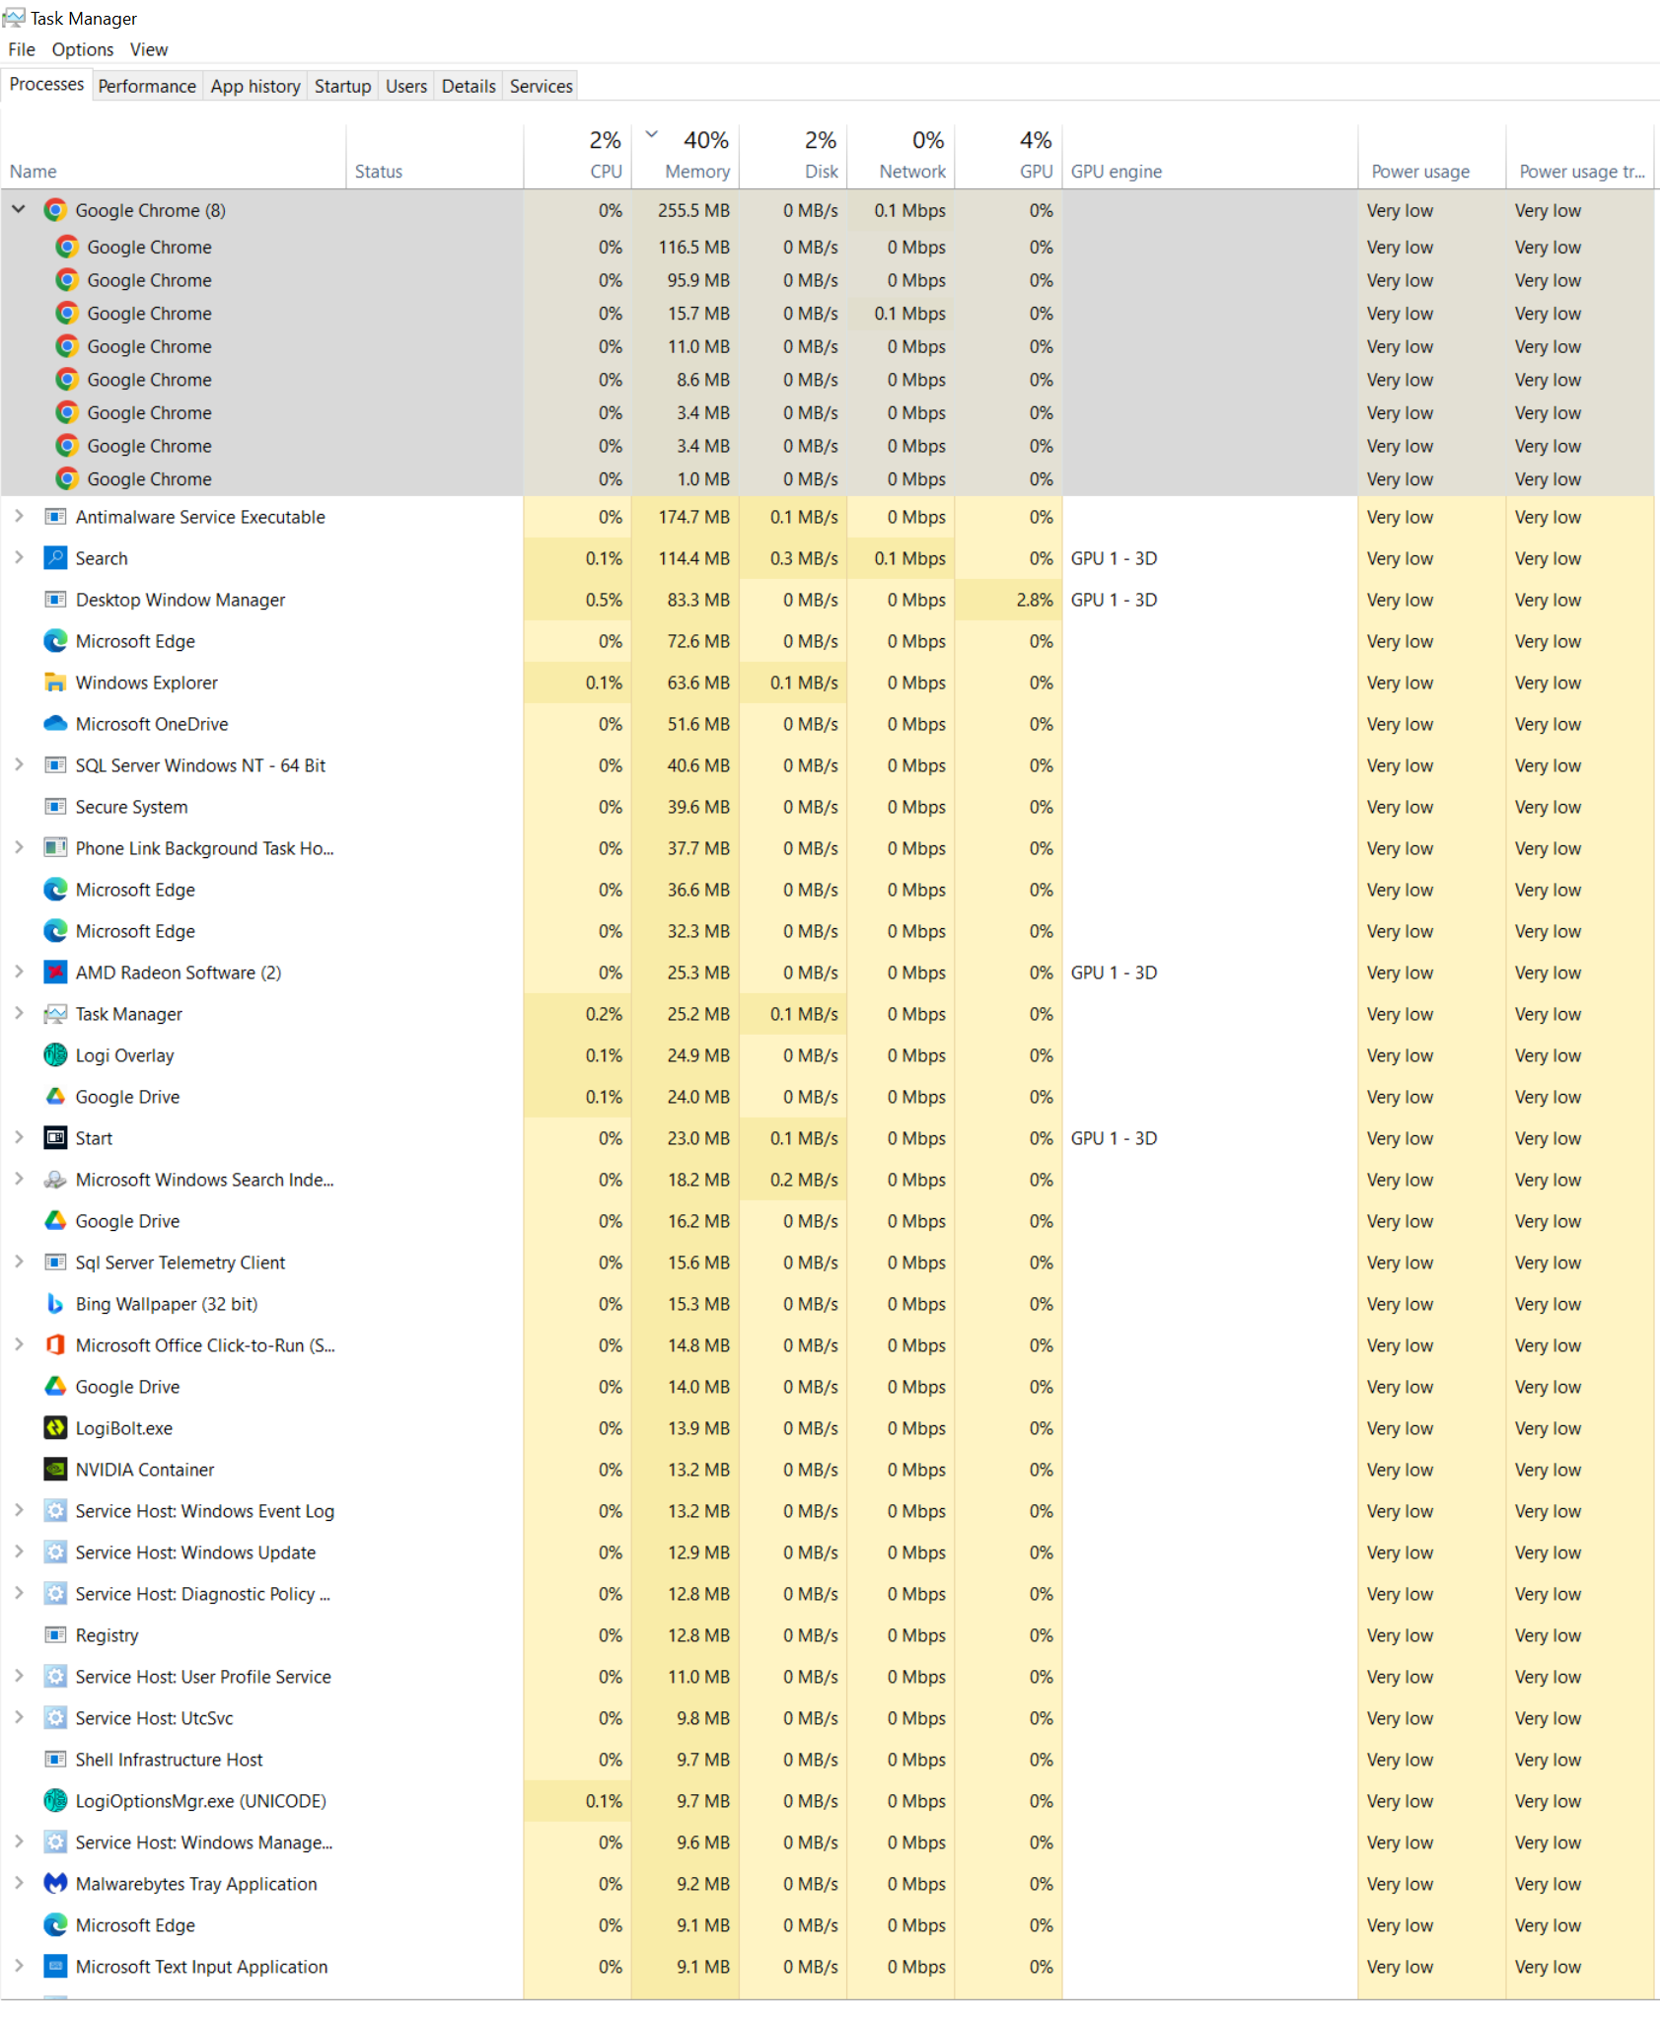Select the Logi Overlay process row

(829, 1055)
